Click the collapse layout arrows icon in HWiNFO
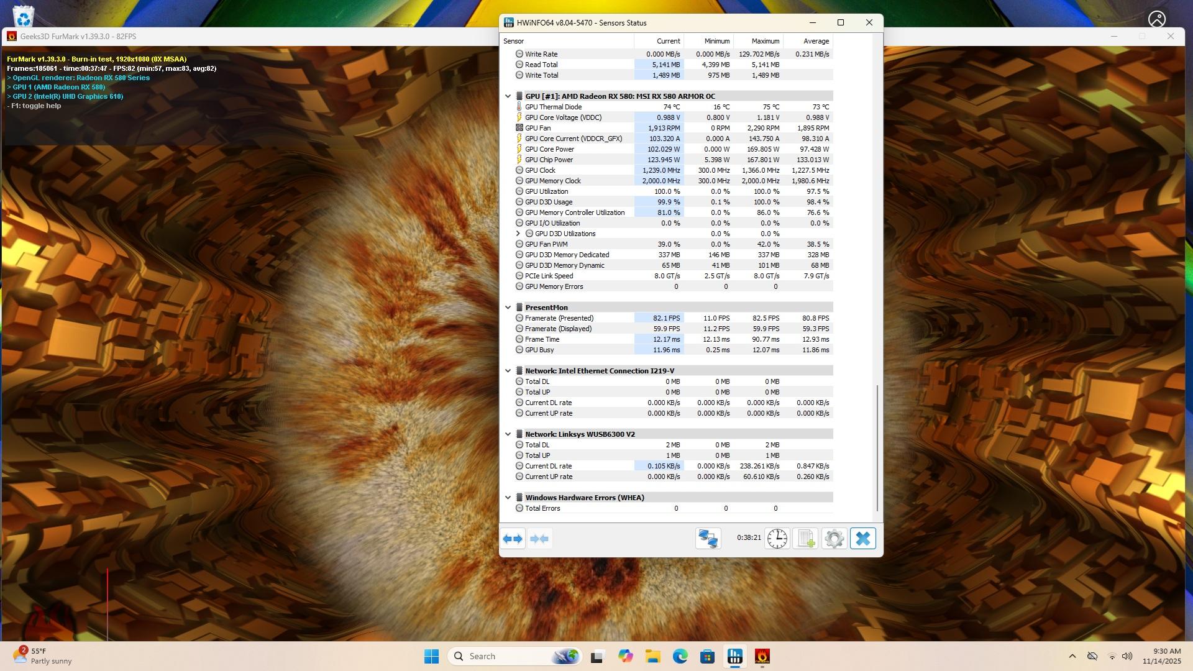This screenshot has height=671, width=1193. [x=539, y=539]
